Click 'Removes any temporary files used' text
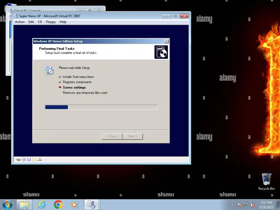 click(85, 93)
